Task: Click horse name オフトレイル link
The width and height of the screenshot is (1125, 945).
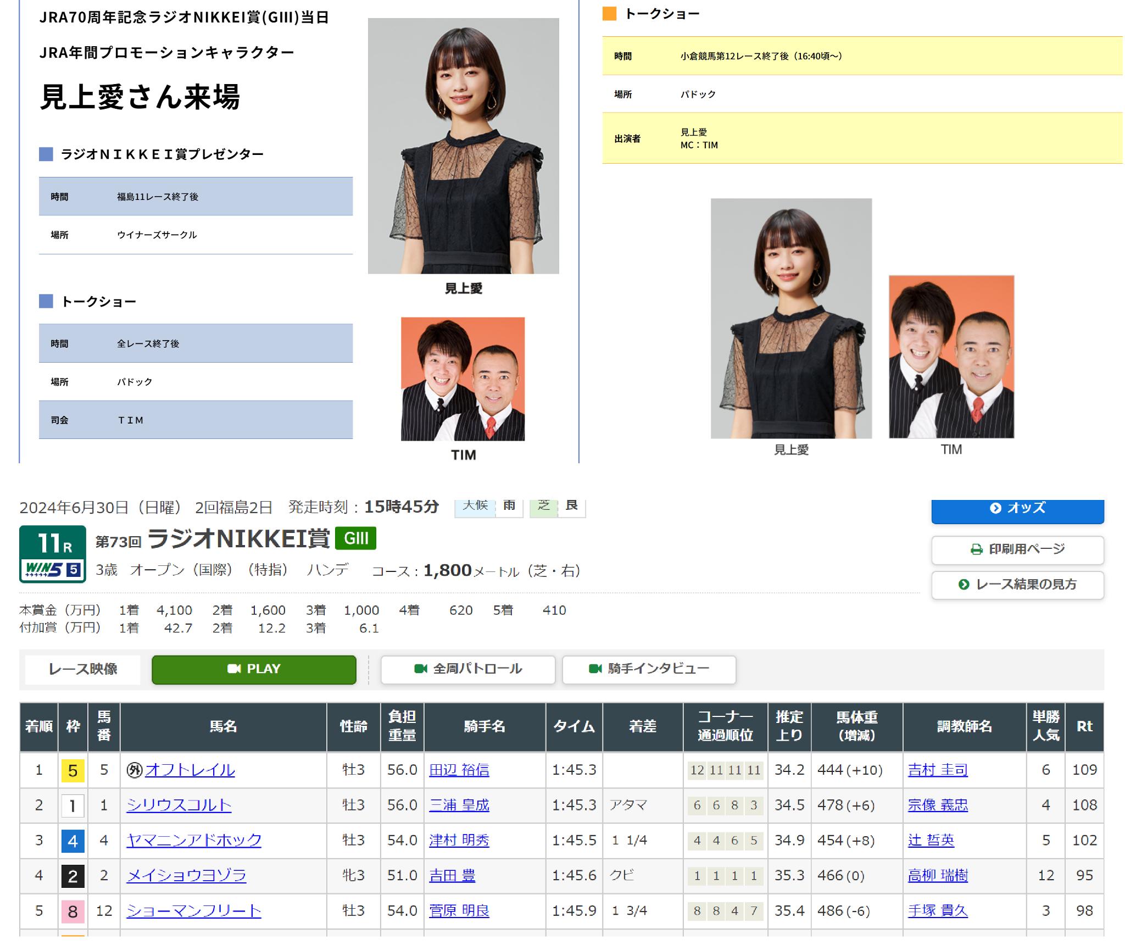Action: tap(190, 770)
